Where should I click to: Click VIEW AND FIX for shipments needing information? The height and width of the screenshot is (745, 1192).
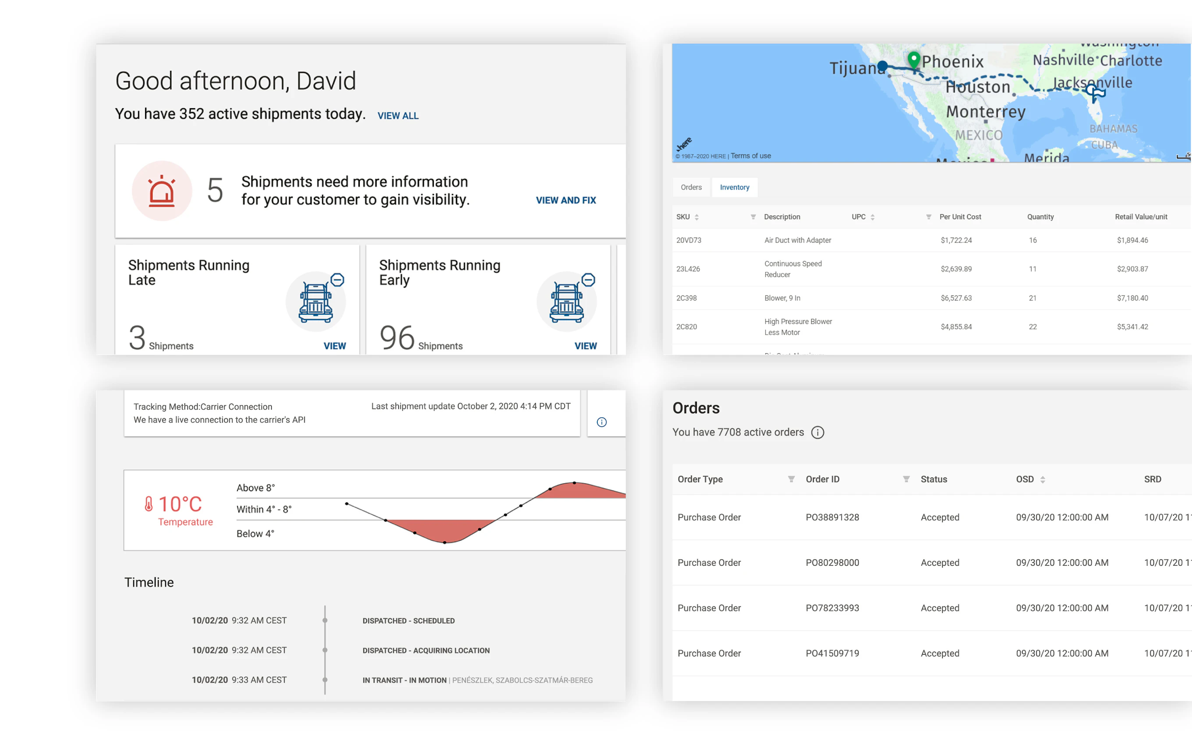click(x=565, y=200)
